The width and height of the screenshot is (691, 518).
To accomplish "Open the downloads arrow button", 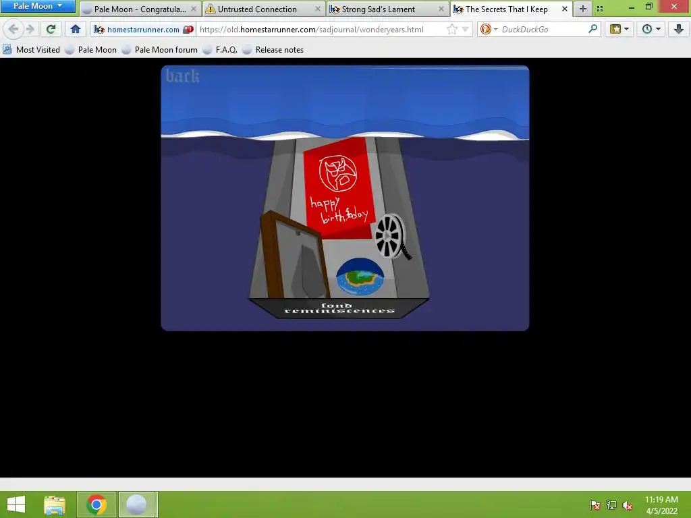I will pos(679,30).
